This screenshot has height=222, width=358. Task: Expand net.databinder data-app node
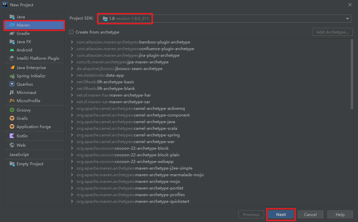coord(72,75)
